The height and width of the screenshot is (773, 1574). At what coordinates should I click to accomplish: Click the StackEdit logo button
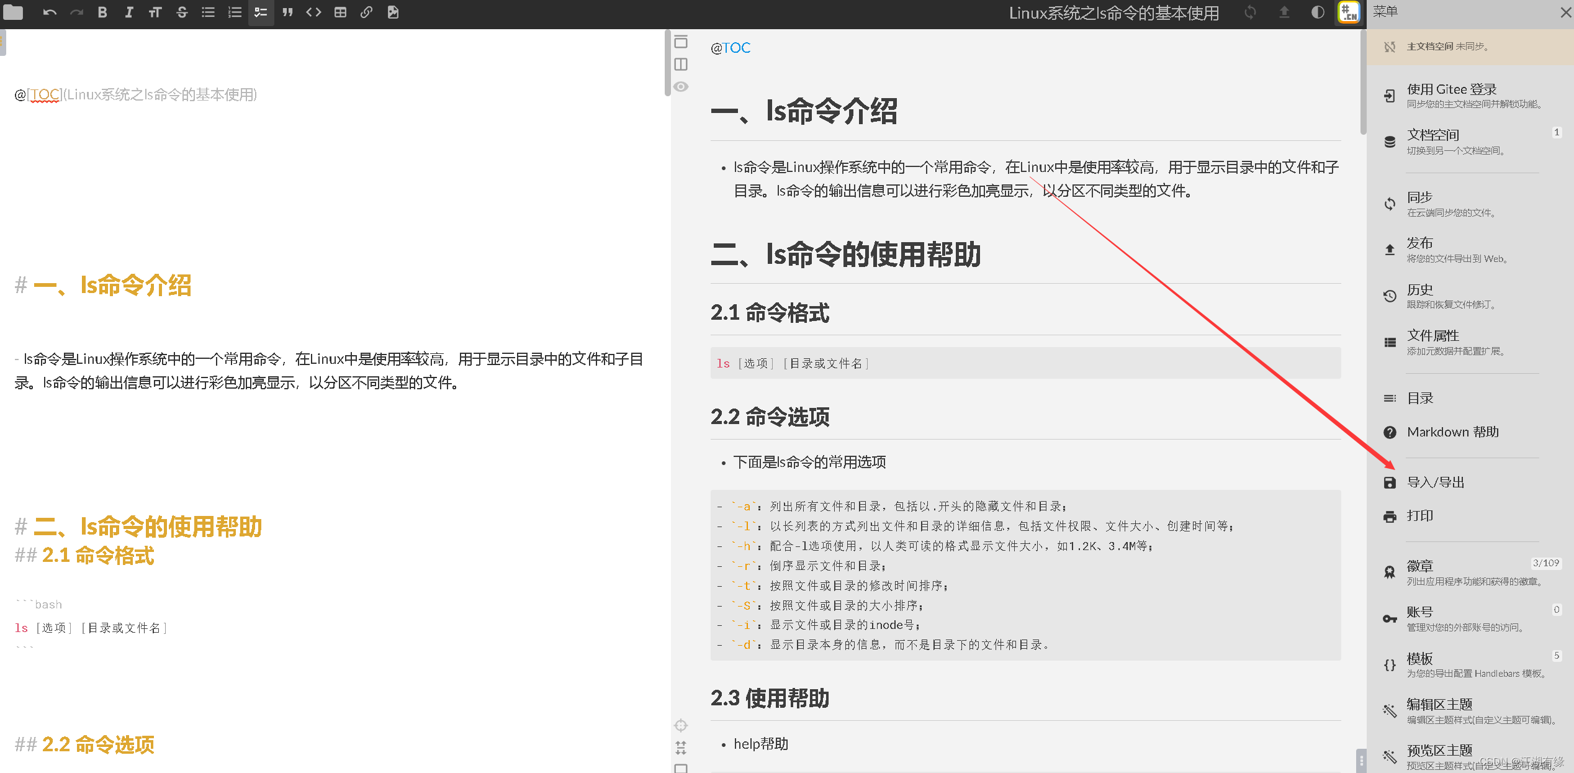tap(1349, 12)
